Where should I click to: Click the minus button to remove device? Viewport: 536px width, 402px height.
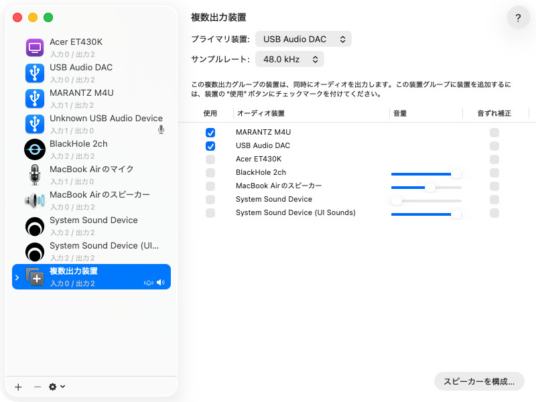tap(38, 387)
